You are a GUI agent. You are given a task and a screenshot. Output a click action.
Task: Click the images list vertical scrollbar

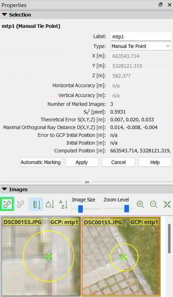click(x=169, y=238)
